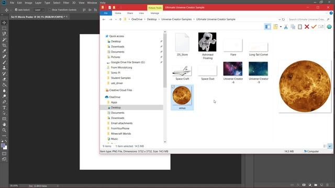Click the foreground color swatch
This screenshot has width=335, height=188.
point(3,146)
